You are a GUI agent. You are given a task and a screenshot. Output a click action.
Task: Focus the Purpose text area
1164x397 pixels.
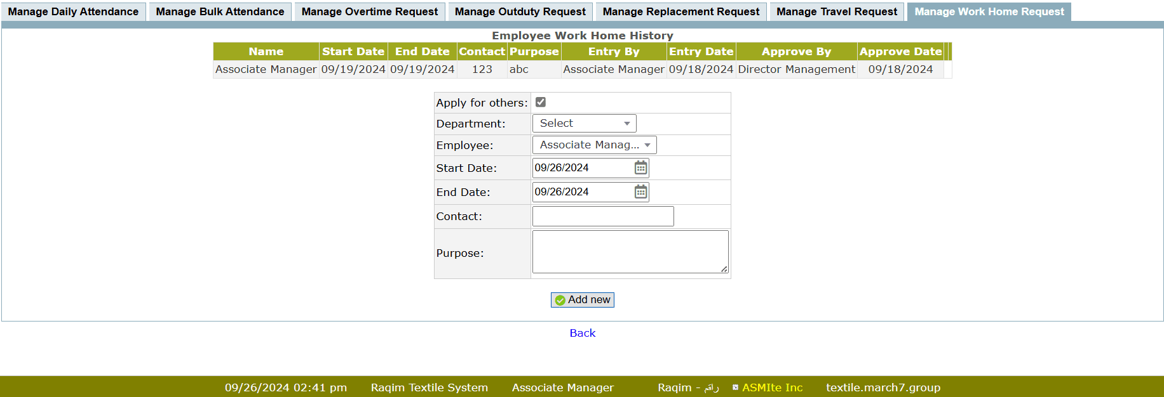click(x=630, y=252)
